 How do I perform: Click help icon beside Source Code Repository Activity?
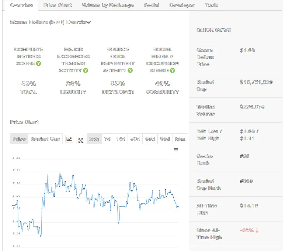click(x=130, y=70)
